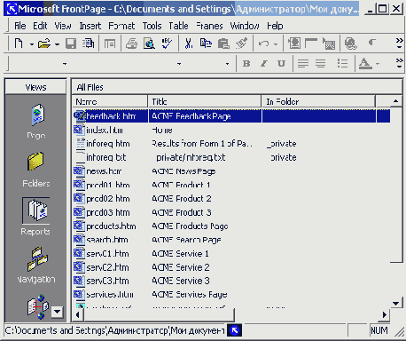Run the Spelling check icon

pos(167,44)
